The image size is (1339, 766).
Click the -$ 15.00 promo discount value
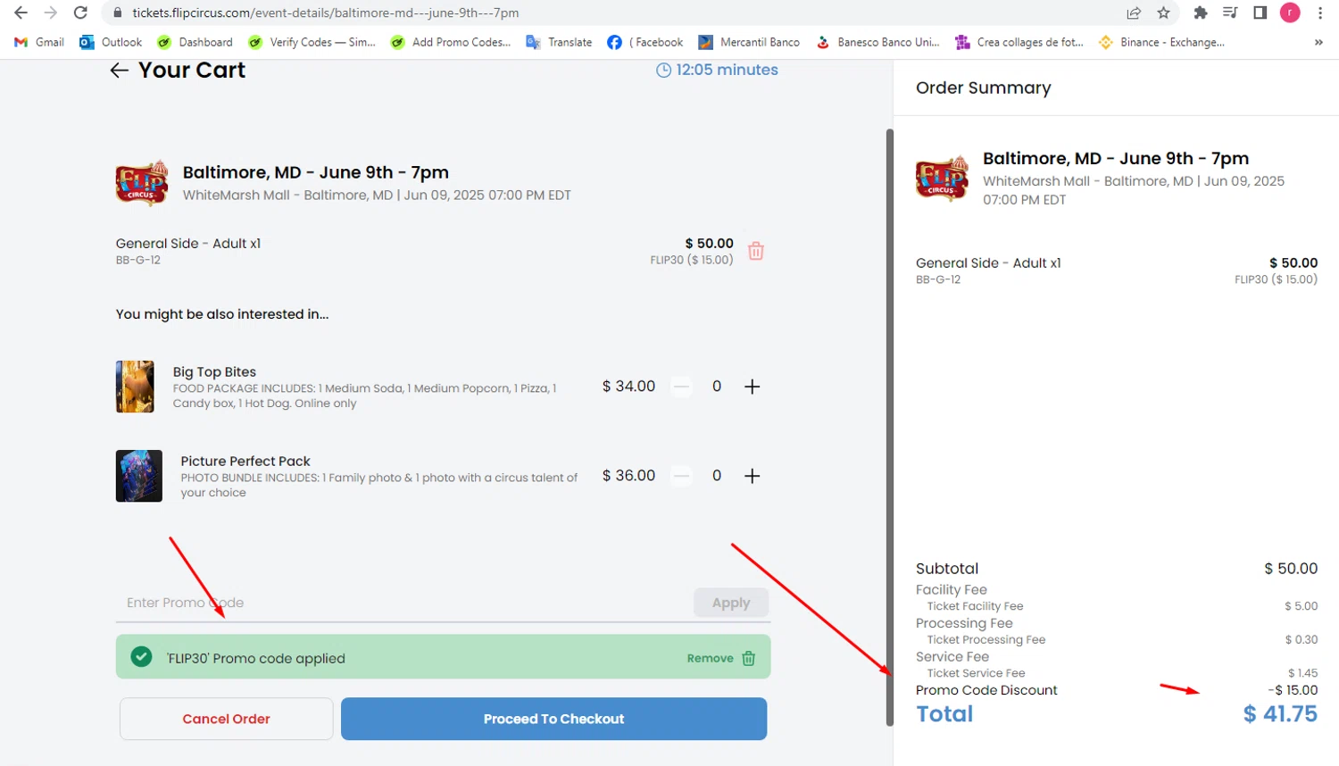click(1293, 690)
